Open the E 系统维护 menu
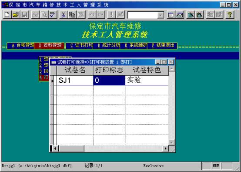This screenshot has width=241, height=172. tap(134, 46)
